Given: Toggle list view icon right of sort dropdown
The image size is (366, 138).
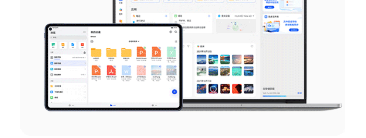Looking at the screenshot, I should pyautogui.click(x=176, y=41).
